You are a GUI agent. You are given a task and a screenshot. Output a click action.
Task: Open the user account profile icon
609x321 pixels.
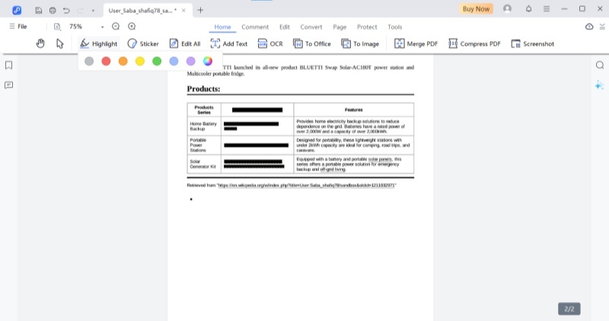pyautogui.click(x=507, y=8)
